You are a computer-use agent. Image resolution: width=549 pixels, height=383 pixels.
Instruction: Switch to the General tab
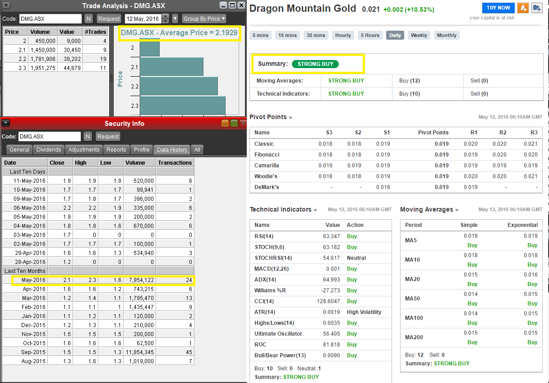click(19, 149)
